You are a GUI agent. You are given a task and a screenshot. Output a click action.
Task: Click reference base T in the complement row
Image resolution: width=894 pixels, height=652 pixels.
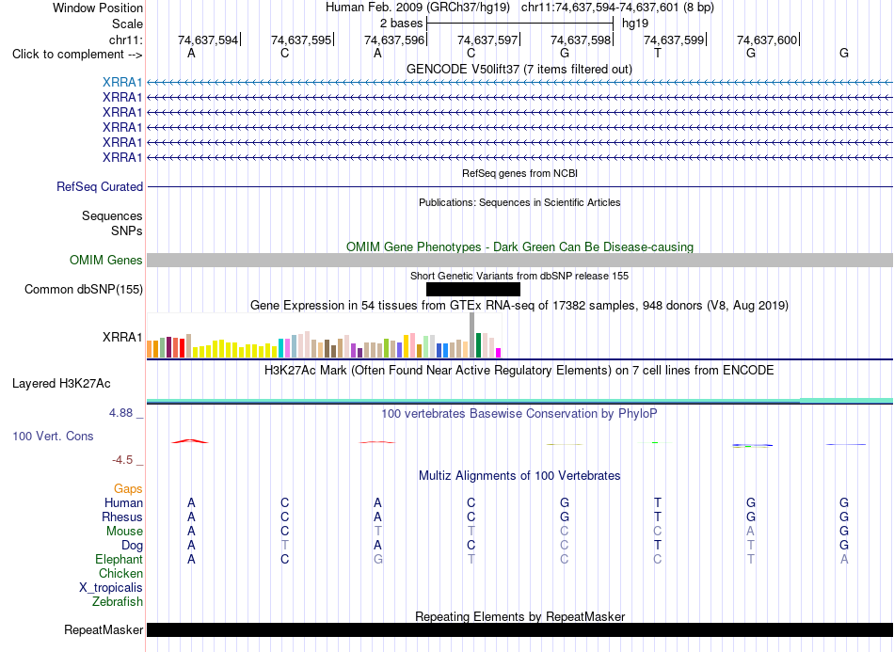pos(658,53)
